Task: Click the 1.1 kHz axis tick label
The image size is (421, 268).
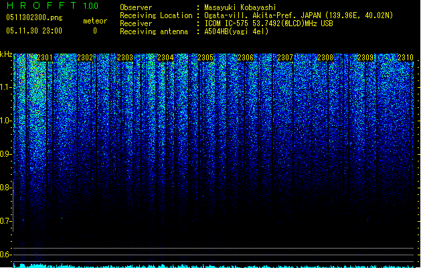Action: click(6, 87)
